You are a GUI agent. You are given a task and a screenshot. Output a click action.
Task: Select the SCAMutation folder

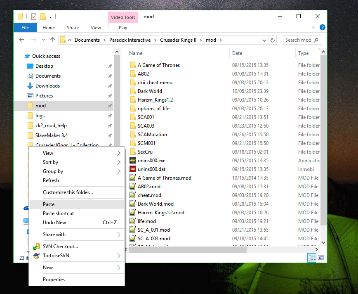pyautogui.click(x=152, y=135)
